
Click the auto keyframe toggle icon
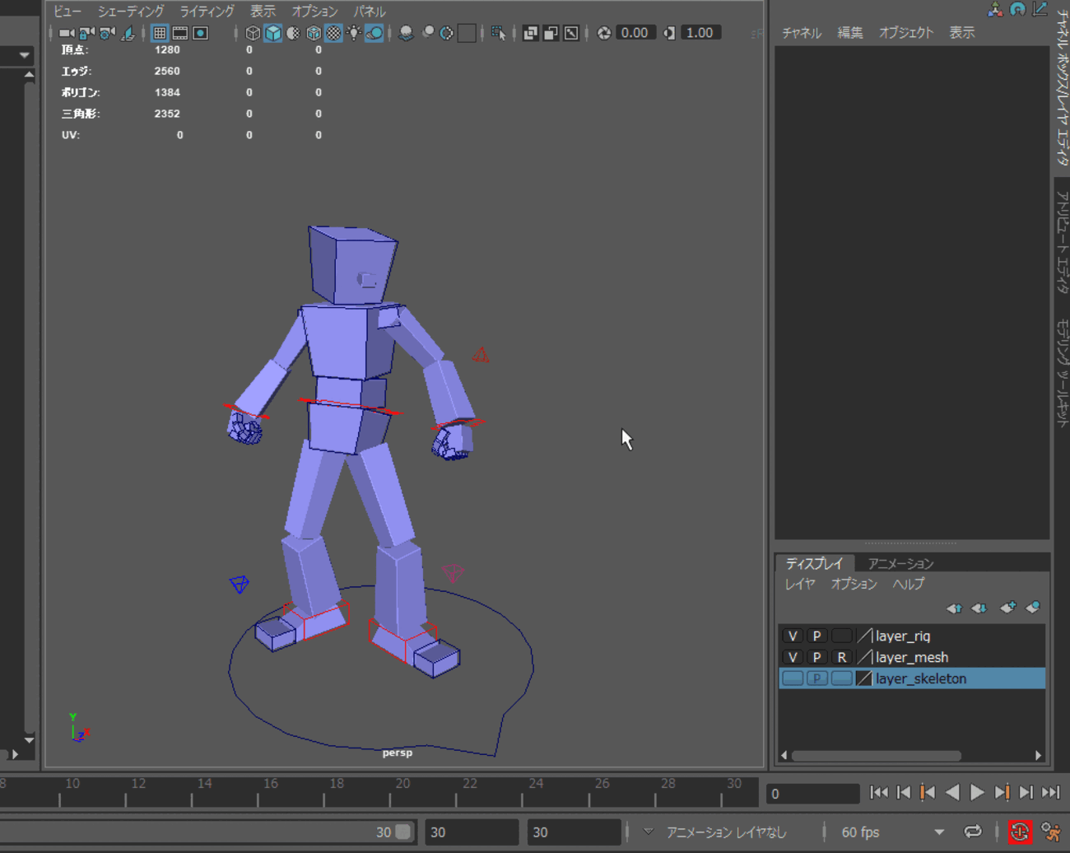tap(1020, 832)
